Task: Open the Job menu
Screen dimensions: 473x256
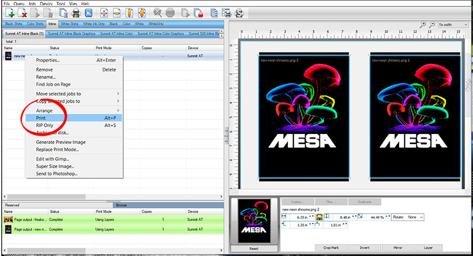Action: [32, 4]
